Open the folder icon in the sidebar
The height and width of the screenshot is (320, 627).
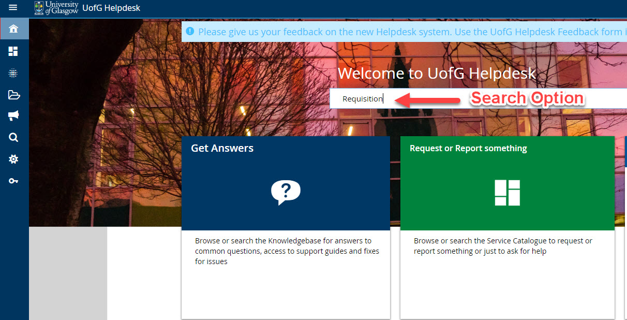click(x=13, y=95)
